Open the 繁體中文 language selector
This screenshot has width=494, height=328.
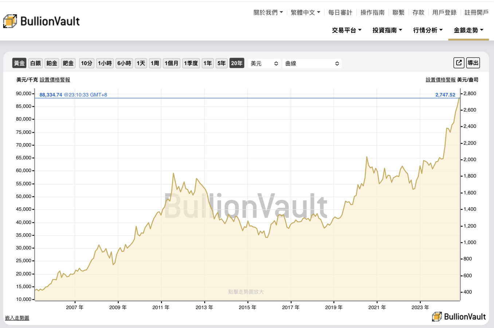[305, 12]
